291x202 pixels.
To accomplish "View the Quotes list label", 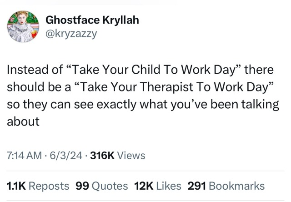I will [x=110, y=186].
